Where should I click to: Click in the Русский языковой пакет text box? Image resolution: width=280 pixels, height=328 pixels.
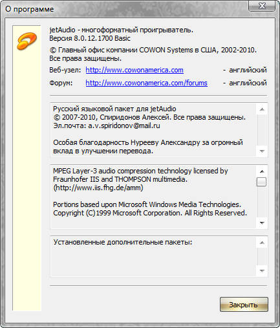point(153,130)
